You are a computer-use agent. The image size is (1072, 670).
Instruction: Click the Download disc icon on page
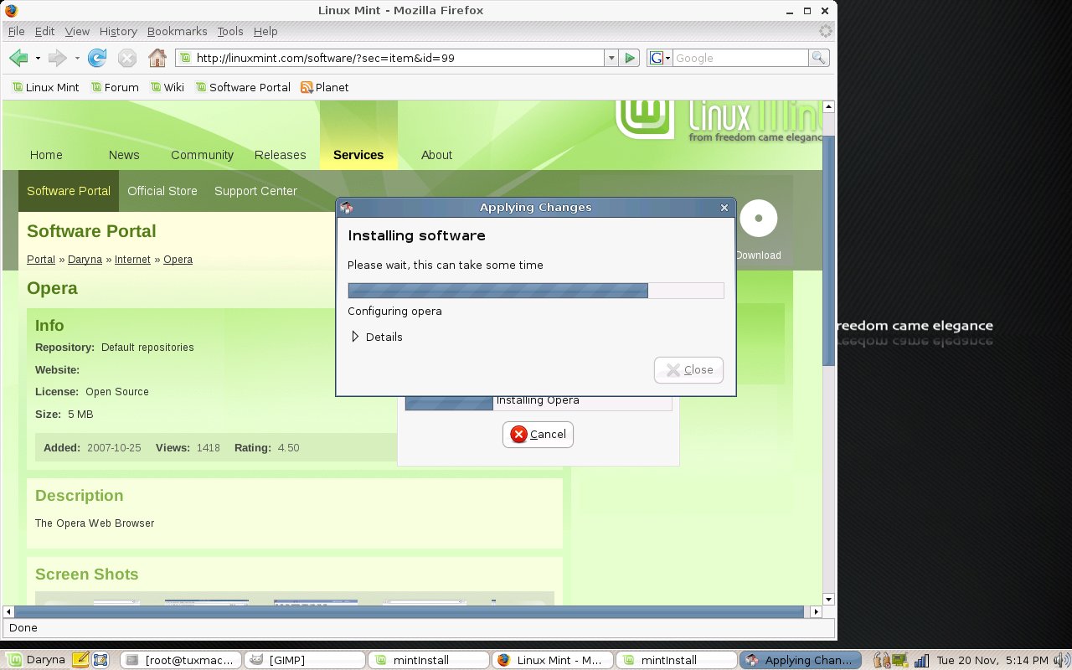pos(759,219)
